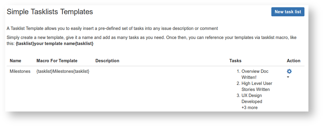Image resolution: width=323 pixels, height=126 pixels.
Task: Click the 'Overview Doc Written!' task item
Action: 255,74
